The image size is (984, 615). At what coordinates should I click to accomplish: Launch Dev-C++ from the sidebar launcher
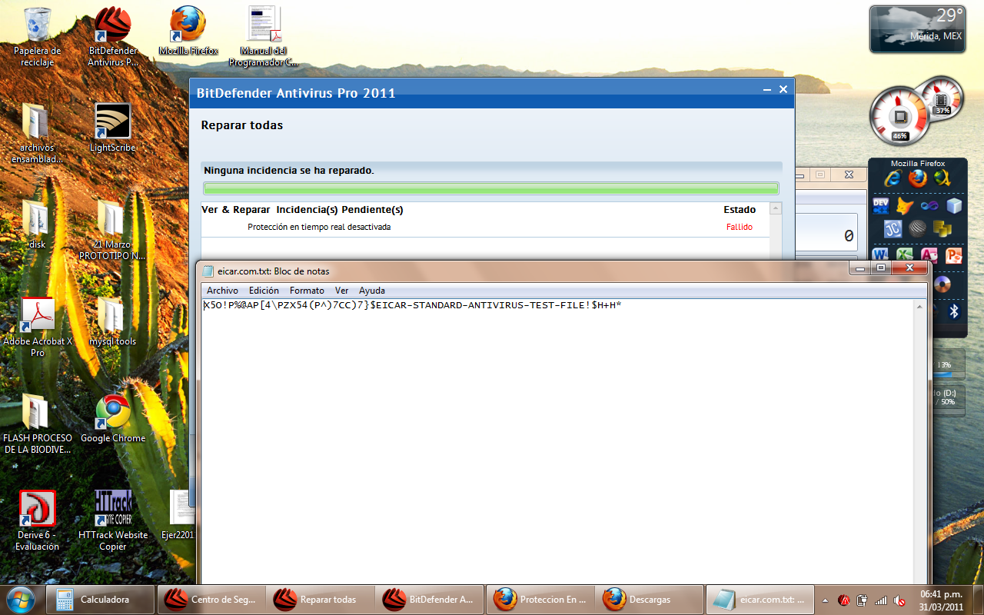pyautogui.click(x=881, y=205)
